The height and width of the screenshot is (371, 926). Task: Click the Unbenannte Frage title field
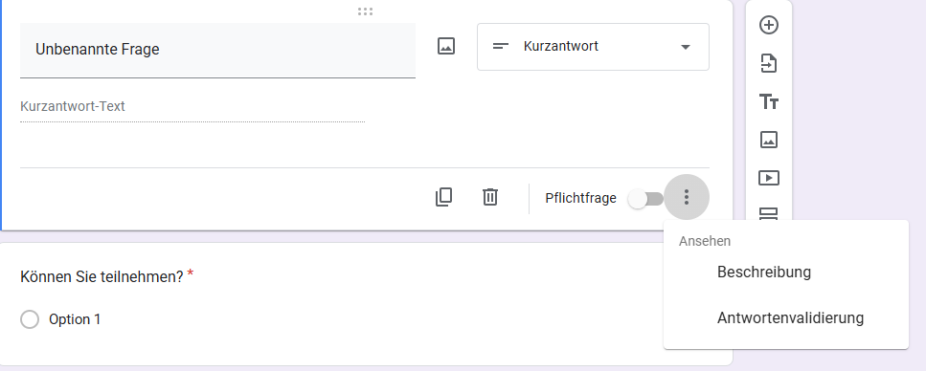coord(217,50)
